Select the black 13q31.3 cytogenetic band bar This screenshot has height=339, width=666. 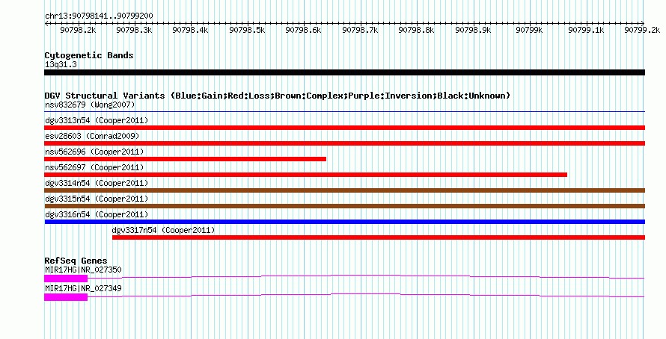click(x=344, y=72)
